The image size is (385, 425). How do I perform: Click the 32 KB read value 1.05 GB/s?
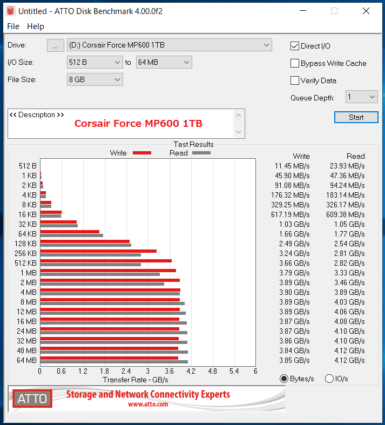point(349,225)
